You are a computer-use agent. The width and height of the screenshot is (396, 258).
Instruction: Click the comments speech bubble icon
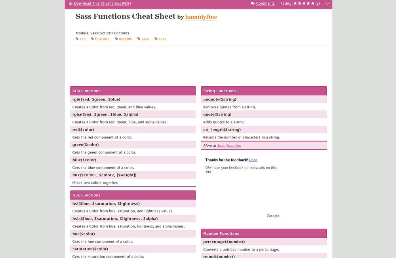coord(253,4)
